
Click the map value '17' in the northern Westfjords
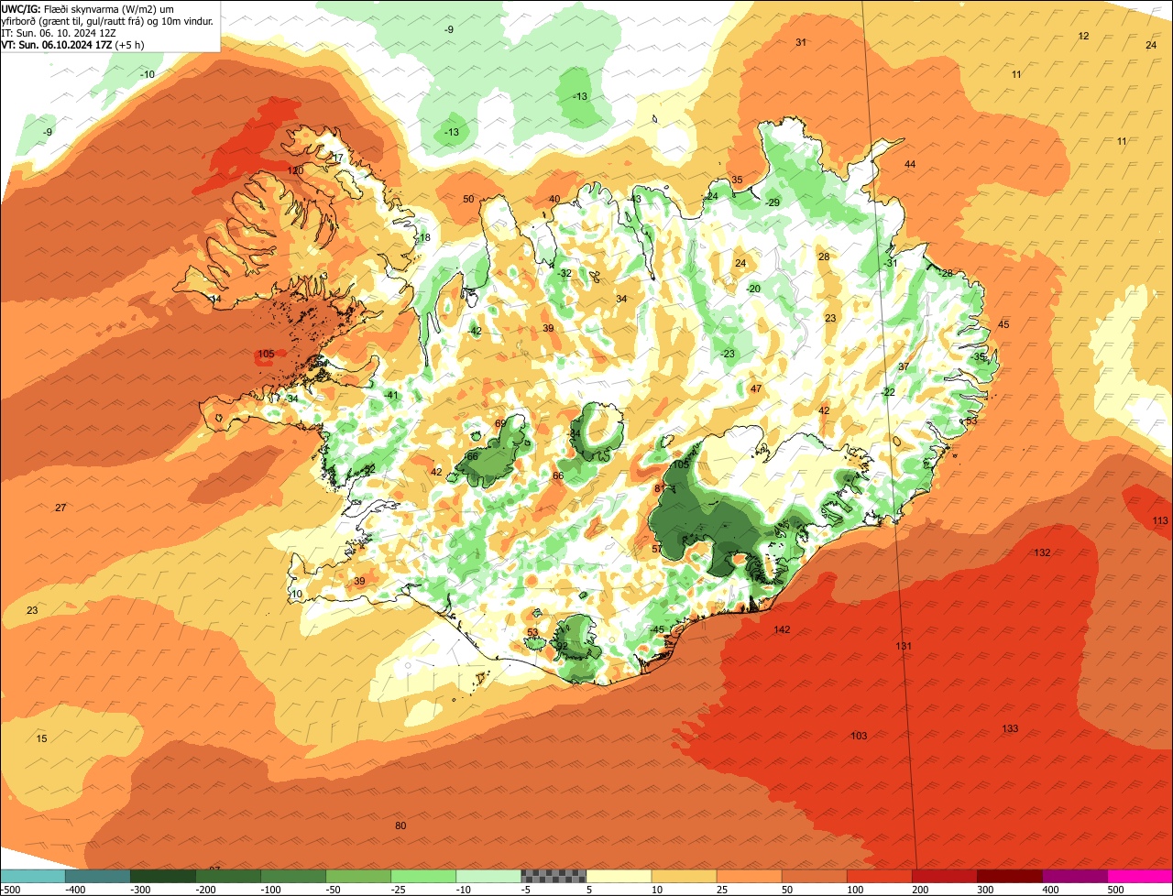pos(337,158)
